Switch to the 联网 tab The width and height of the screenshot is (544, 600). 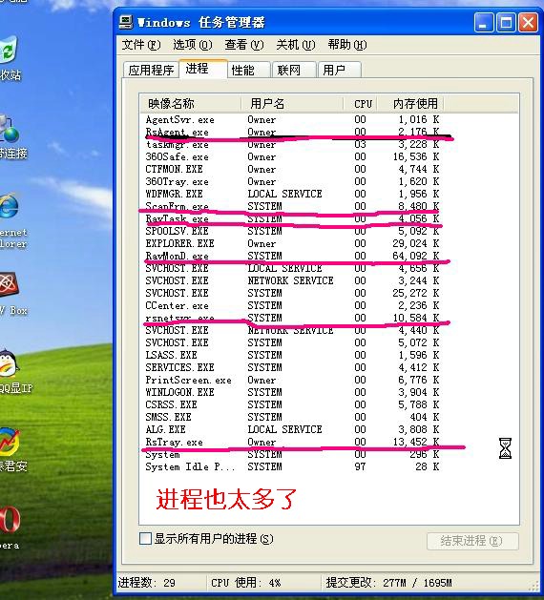point(294,70)
